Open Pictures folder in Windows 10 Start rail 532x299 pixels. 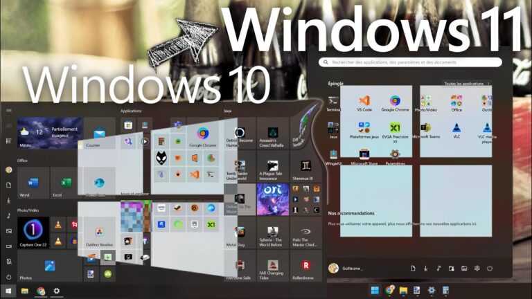[x=9, y=231]
